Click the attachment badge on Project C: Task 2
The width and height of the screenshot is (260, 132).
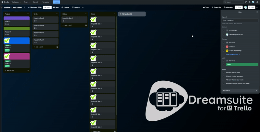pyautogui.click(x=64, y=21)
